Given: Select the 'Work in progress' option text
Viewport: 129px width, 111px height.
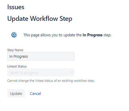Looking at the screenshot, I should [24, 73].
